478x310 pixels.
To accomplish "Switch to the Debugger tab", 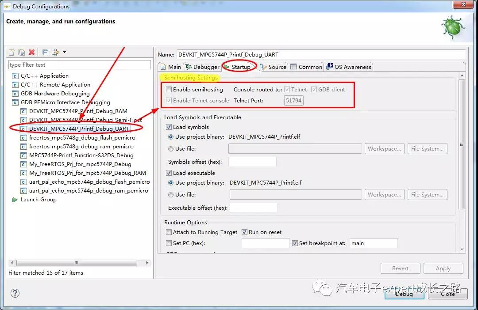I will 202,67.
